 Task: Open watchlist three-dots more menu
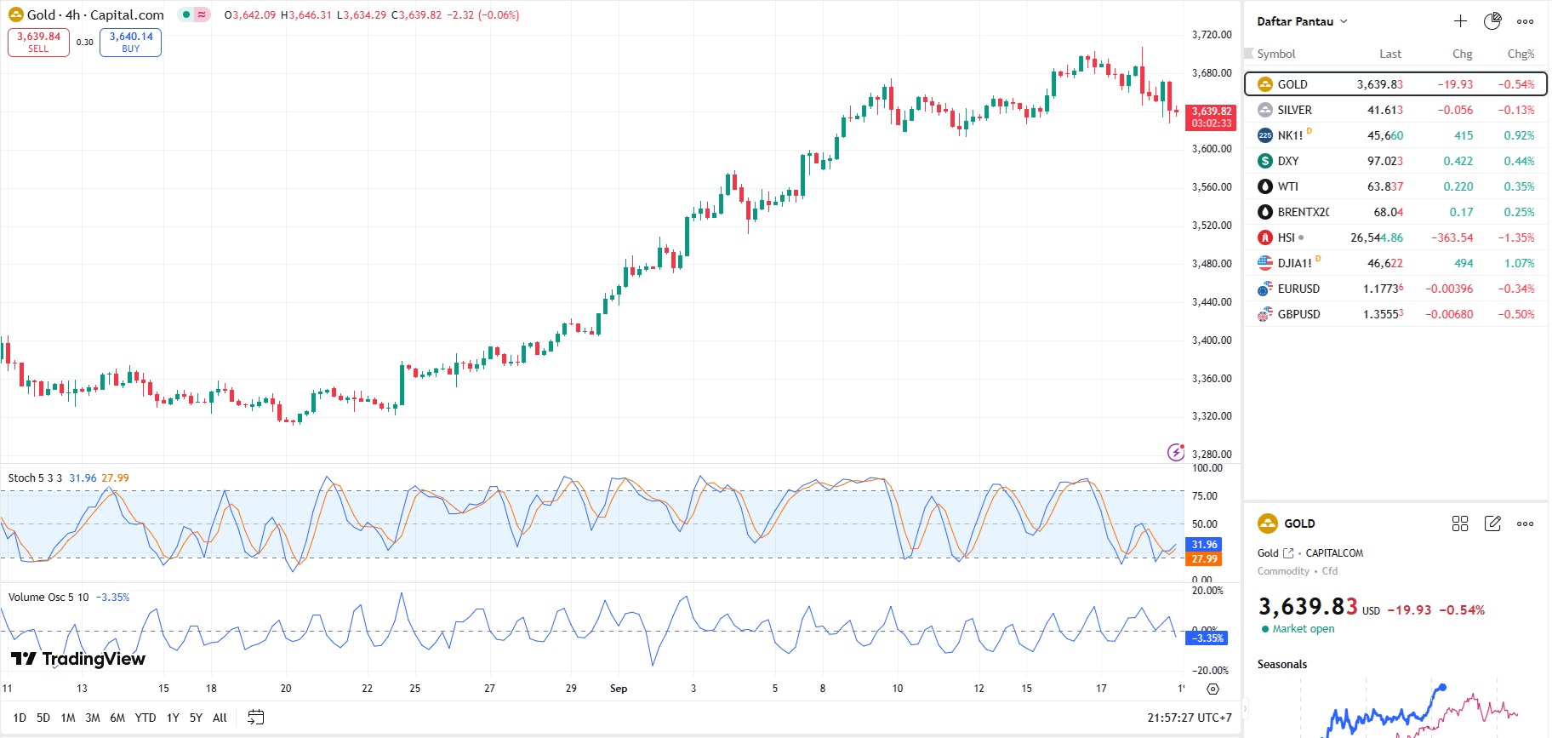click(x=1525, y=21)
